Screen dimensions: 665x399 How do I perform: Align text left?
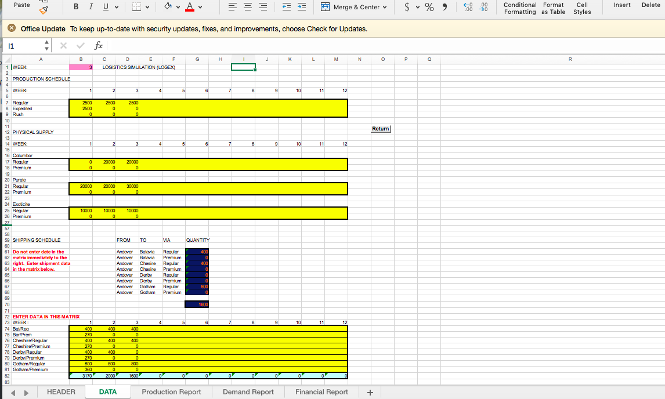pos(233,7)
